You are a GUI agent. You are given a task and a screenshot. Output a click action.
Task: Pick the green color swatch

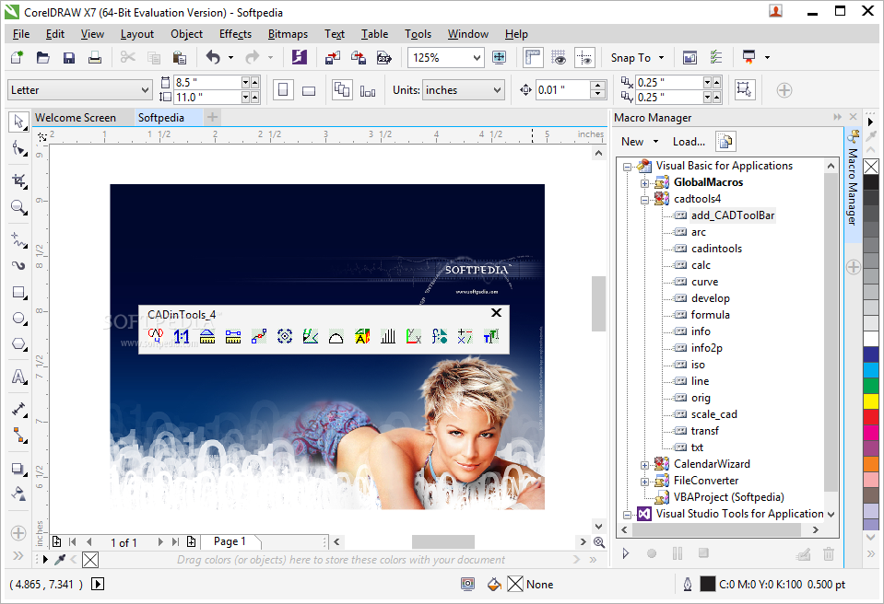point(871,386)
